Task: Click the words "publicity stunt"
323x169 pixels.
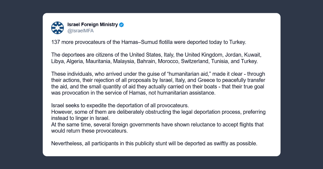Action: [x=150, y=143]
